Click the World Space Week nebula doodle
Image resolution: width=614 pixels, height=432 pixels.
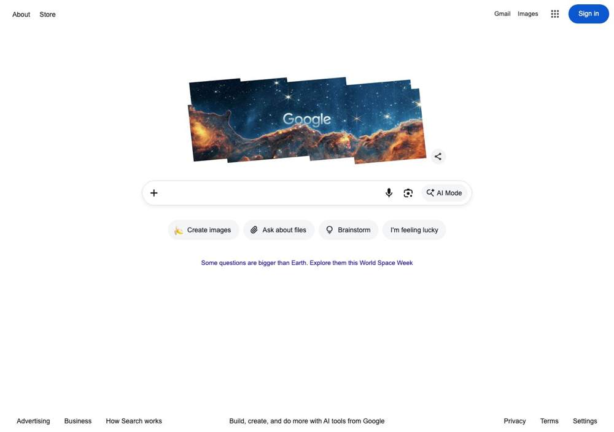pos(307,120)
